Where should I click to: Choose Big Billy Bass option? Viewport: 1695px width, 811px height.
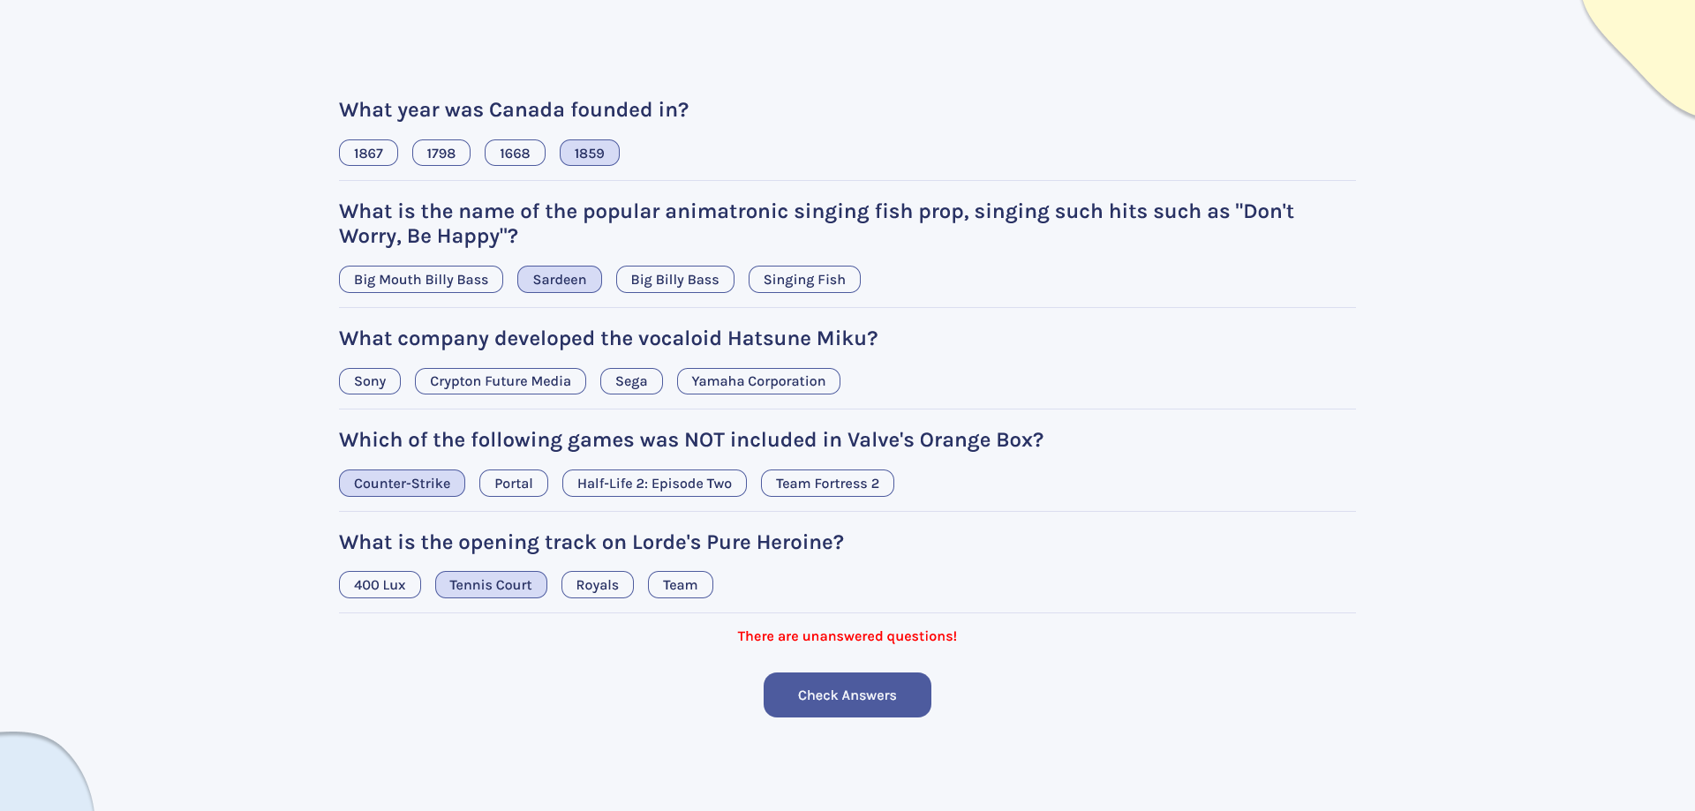coord(674,279)
